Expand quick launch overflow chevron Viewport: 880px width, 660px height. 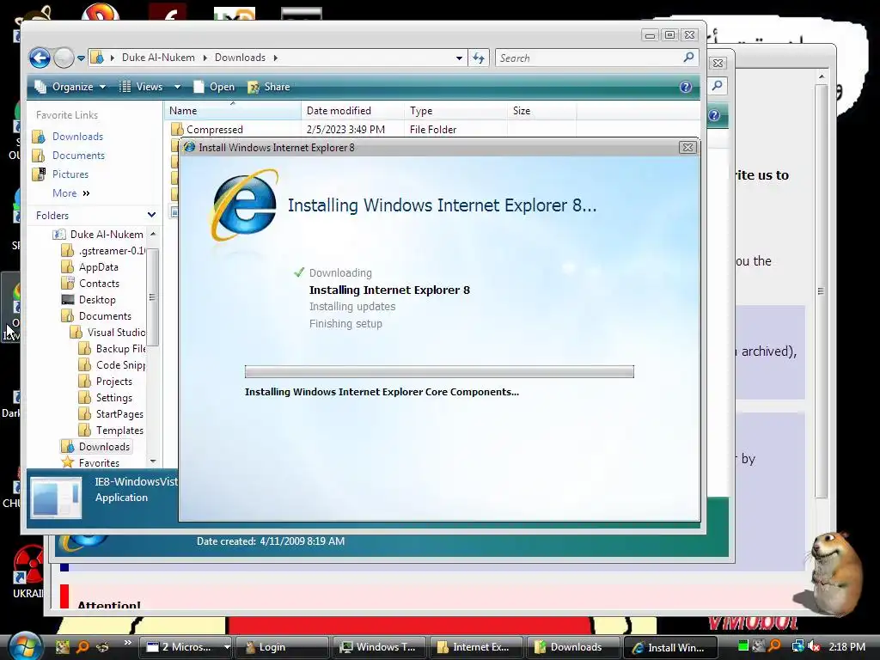pyautogui.click(x=127, y=643)
